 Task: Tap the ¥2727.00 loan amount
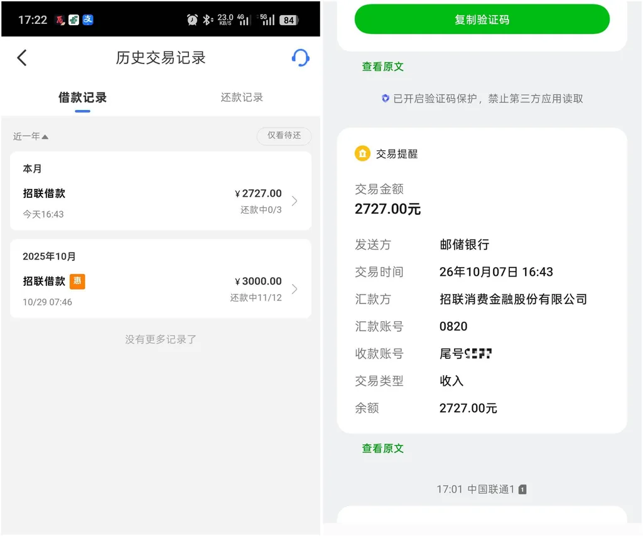click(258, 194)
